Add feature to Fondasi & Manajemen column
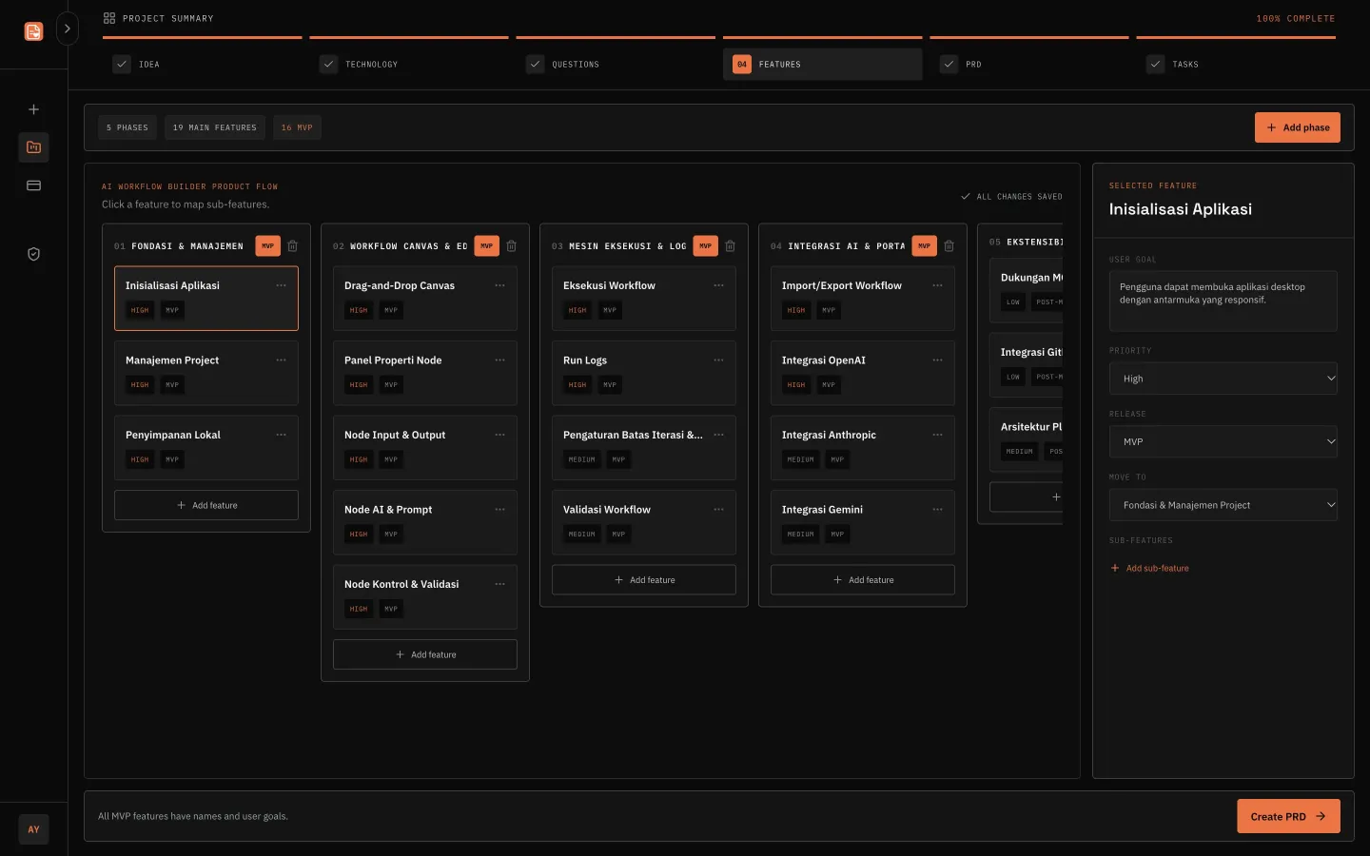1370x856 pixels. point(206,505)
